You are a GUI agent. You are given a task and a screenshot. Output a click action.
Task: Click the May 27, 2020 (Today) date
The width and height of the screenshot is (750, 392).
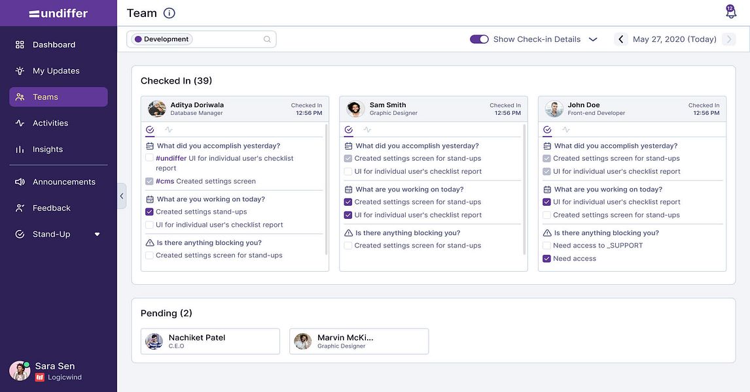tap(675, 39)
